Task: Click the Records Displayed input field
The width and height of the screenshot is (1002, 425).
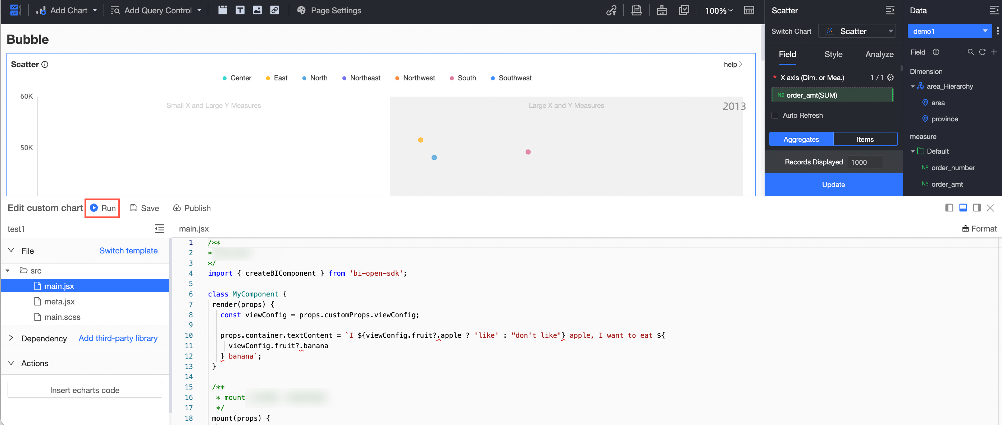Action: click(864, 162)
